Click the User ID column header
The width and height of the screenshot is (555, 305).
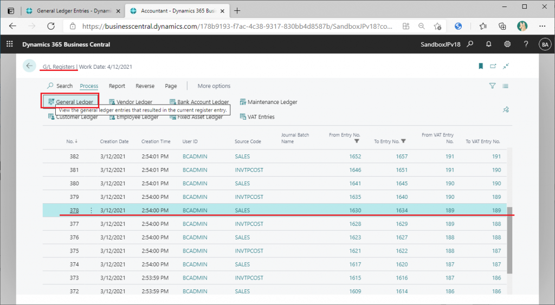190,141
